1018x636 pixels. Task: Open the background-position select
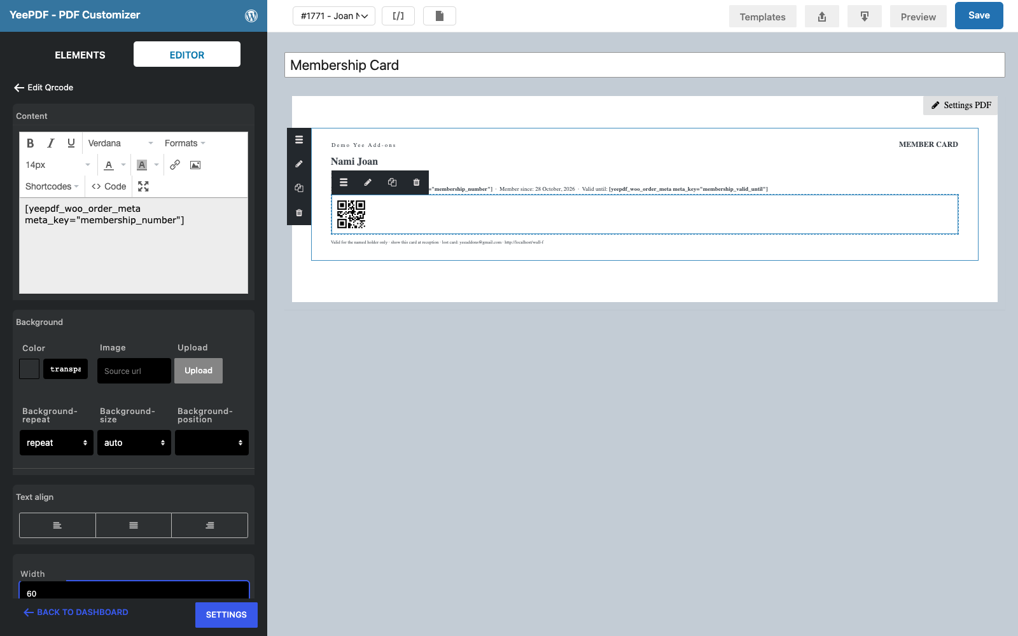[x=212, y=443]
